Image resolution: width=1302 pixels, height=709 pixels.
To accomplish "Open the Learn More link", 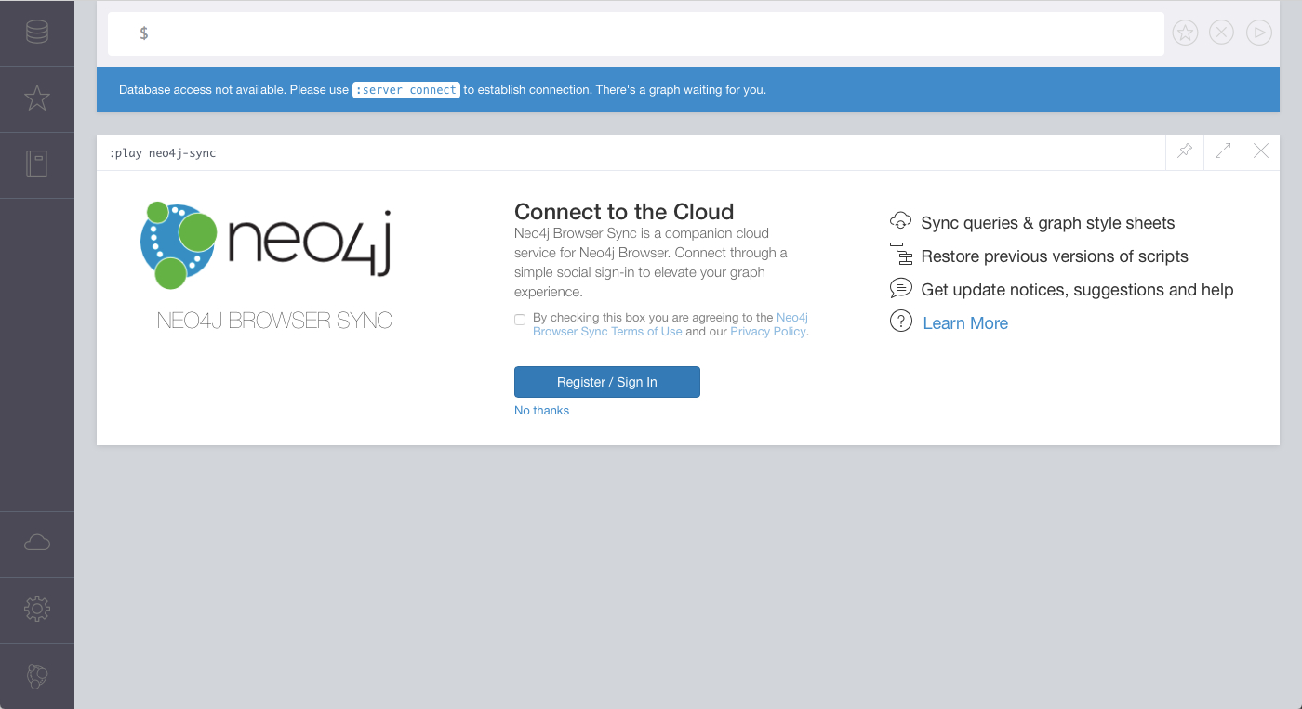I will (964, 323).
